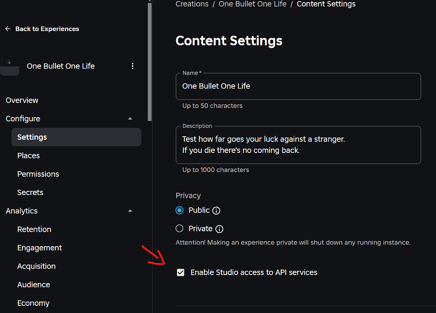
Task: Open the three-dot menu for One Bullet One Life
Action: point(132,66)
